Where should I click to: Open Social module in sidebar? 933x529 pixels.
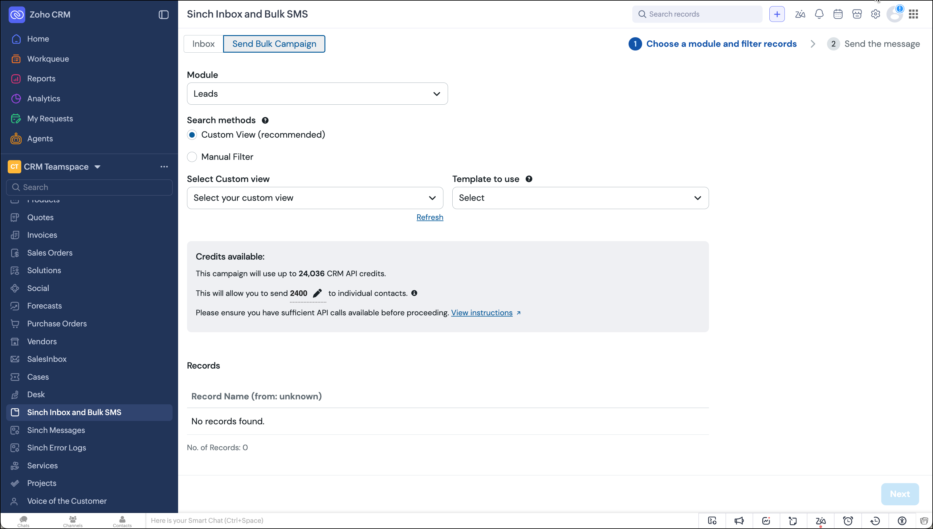[38, 289]
